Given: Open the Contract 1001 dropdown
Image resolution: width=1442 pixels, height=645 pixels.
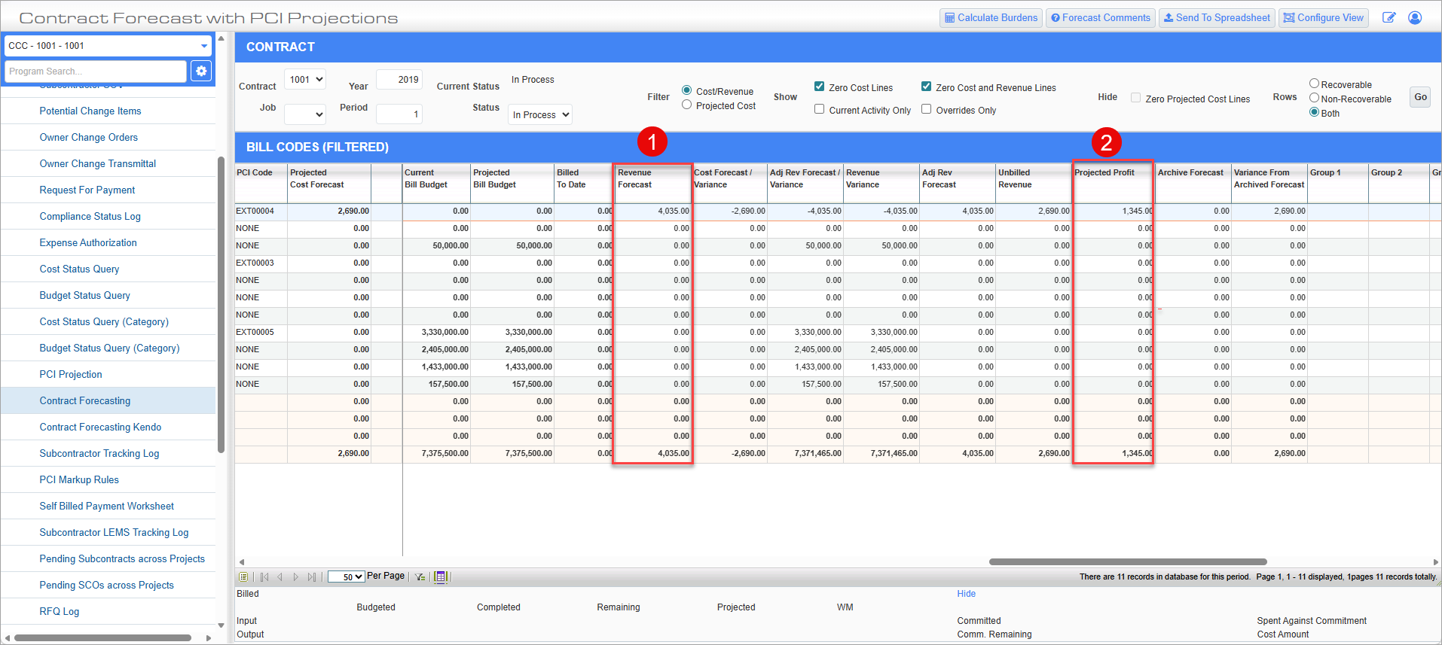Looking at the screenshot, I should [305, 79].
